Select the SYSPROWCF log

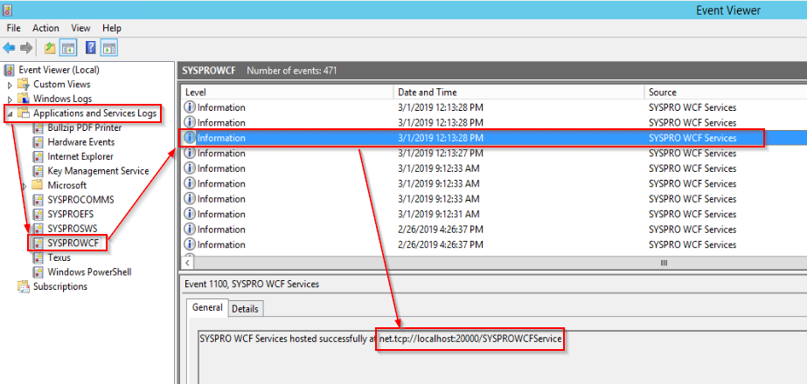pyautogui.click(x=73, y=243)
